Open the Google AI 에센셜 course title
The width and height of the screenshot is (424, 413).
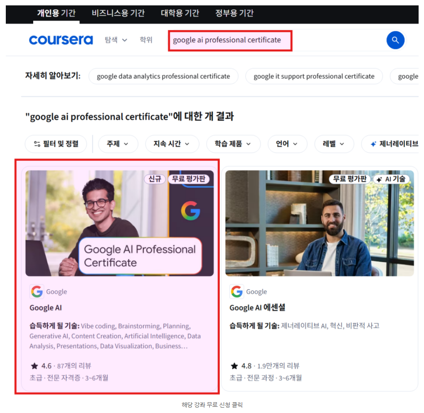(257, 308)
